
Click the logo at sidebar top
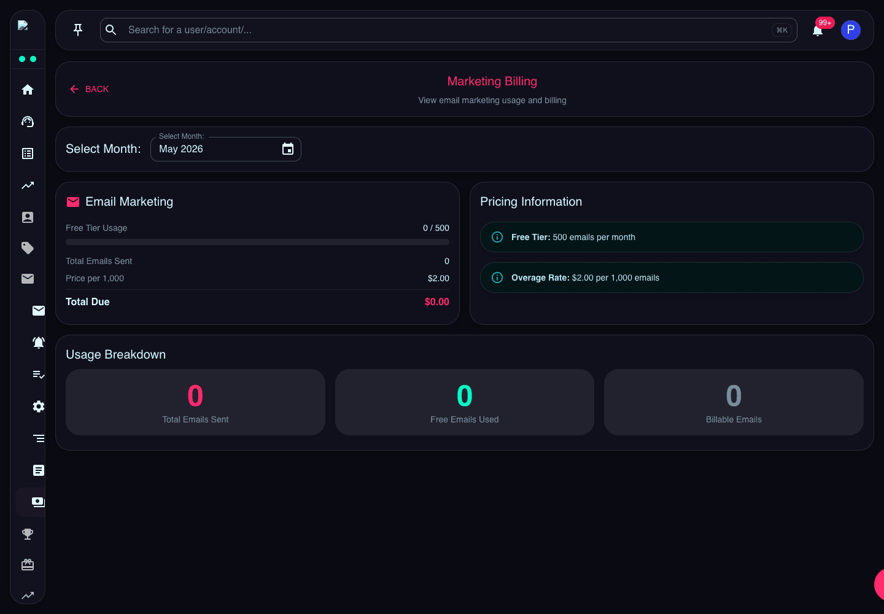23,26
